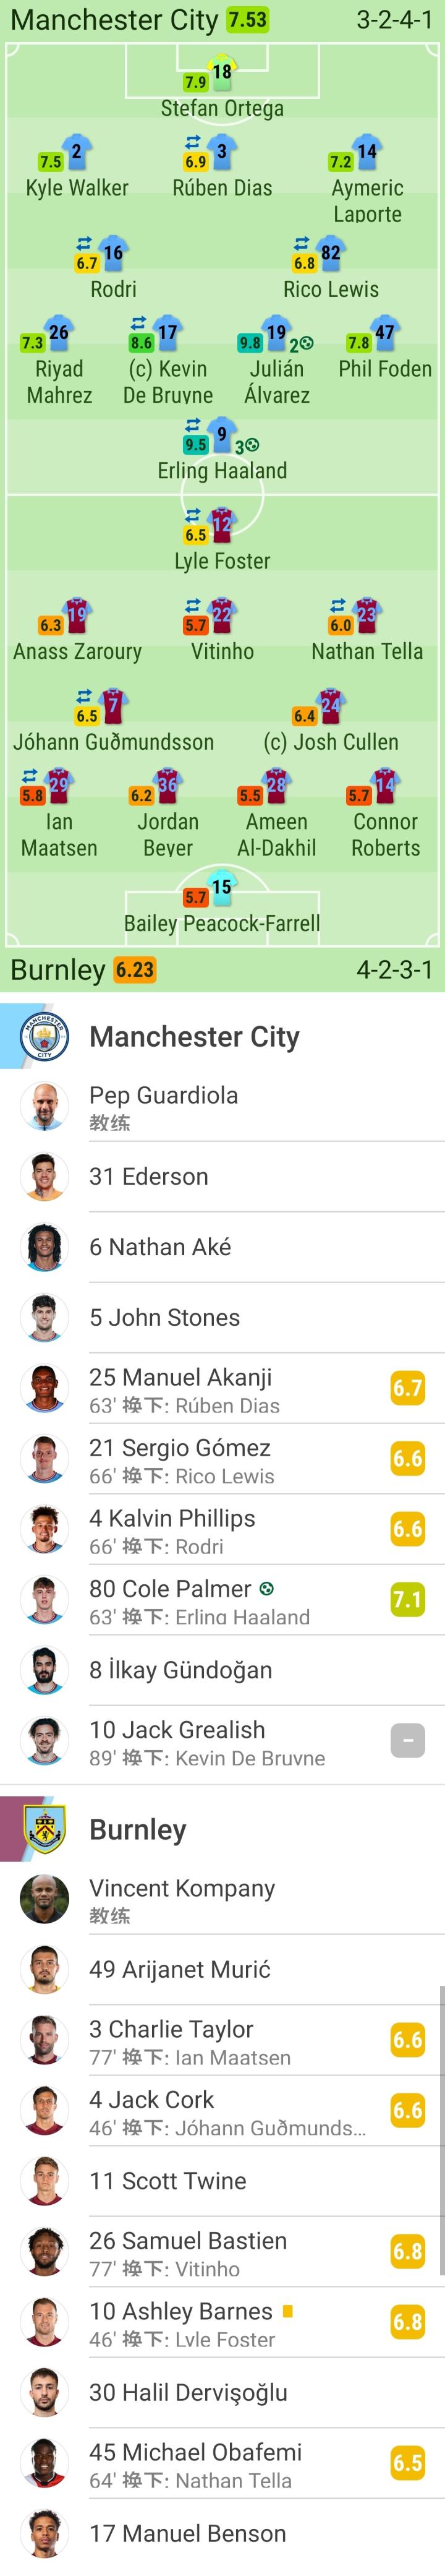Tap Josh Cullen's number 24 shirt
The width and height of the screenshot is (445, 2576).
330,706
